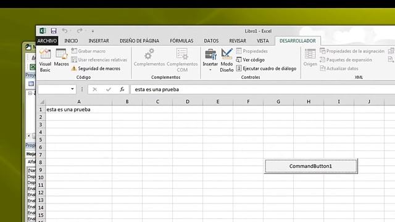Image resolution: width=395 pixels, height=222 pixels.
Task: Click the insert function fx icon
Action: (122, 89)
